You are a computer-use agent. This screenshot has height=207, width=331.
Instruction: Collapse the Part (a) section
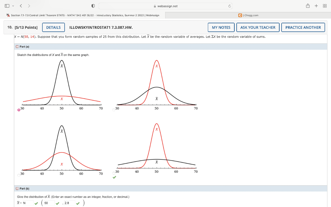pos(17,46)
